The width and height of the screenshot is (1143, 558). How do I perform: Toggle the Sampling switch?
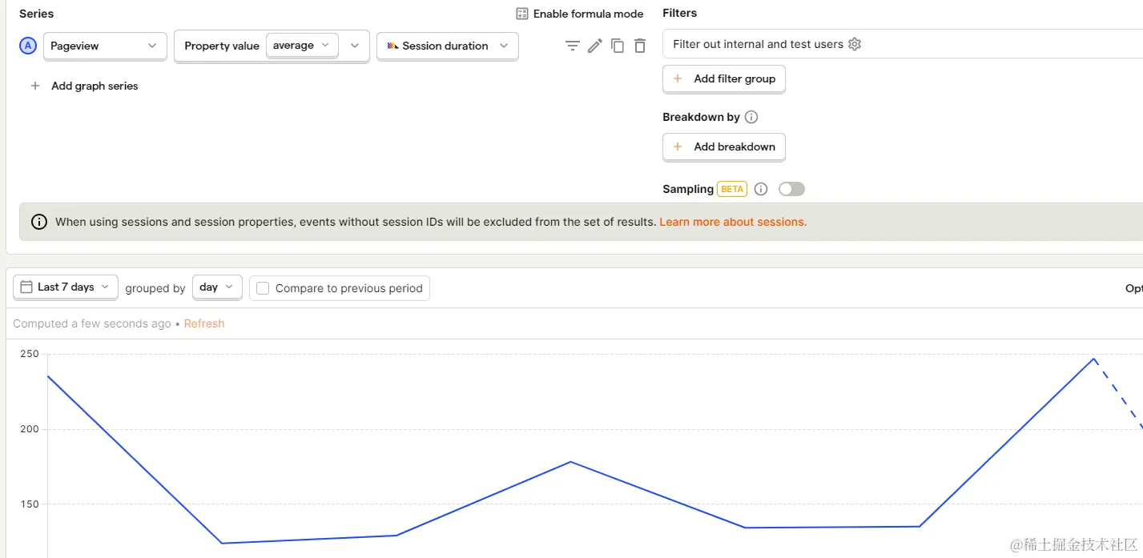(x=791, y=189)
